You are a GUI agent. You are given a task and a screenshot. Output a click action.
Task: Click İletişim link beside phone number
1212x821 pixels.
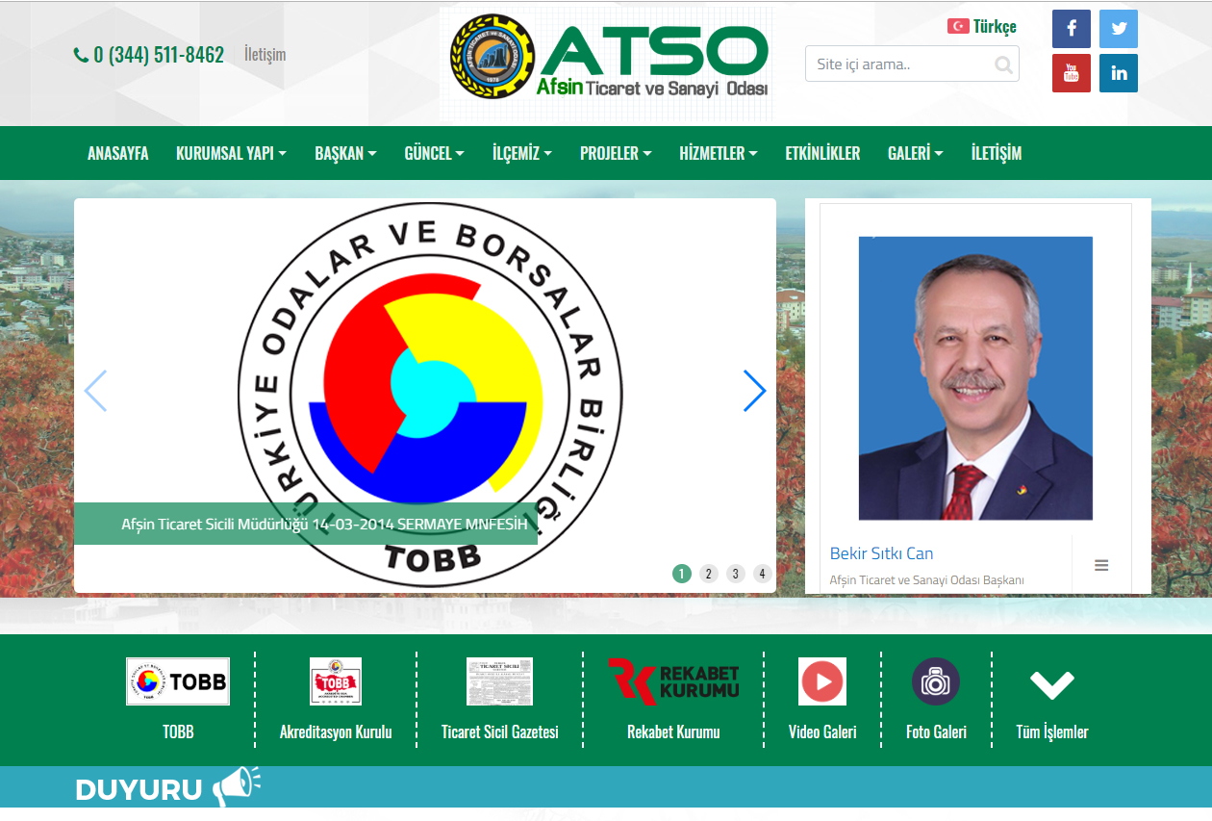(x=265, y=54)
